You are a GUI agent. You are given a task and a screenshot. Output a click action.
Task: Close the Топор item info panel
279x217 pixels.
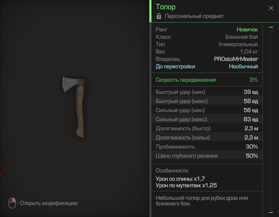point(271,8)
